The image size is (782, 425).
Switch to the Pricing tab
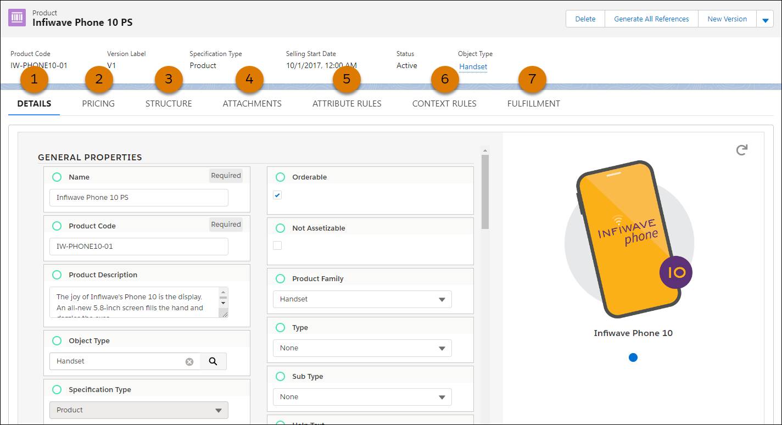(x=98, y=103)
